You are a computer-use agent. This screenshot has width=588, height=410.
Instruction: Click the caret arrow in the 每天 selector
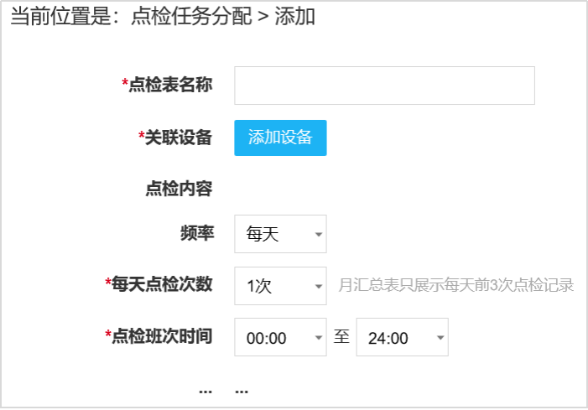[x=318, y=236]
